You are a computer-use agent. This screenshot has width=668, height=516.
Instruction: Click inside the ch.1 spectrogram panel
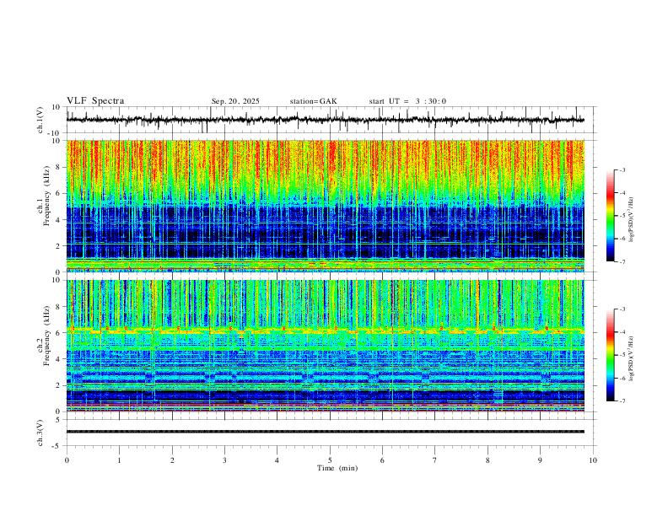[325, 206]
